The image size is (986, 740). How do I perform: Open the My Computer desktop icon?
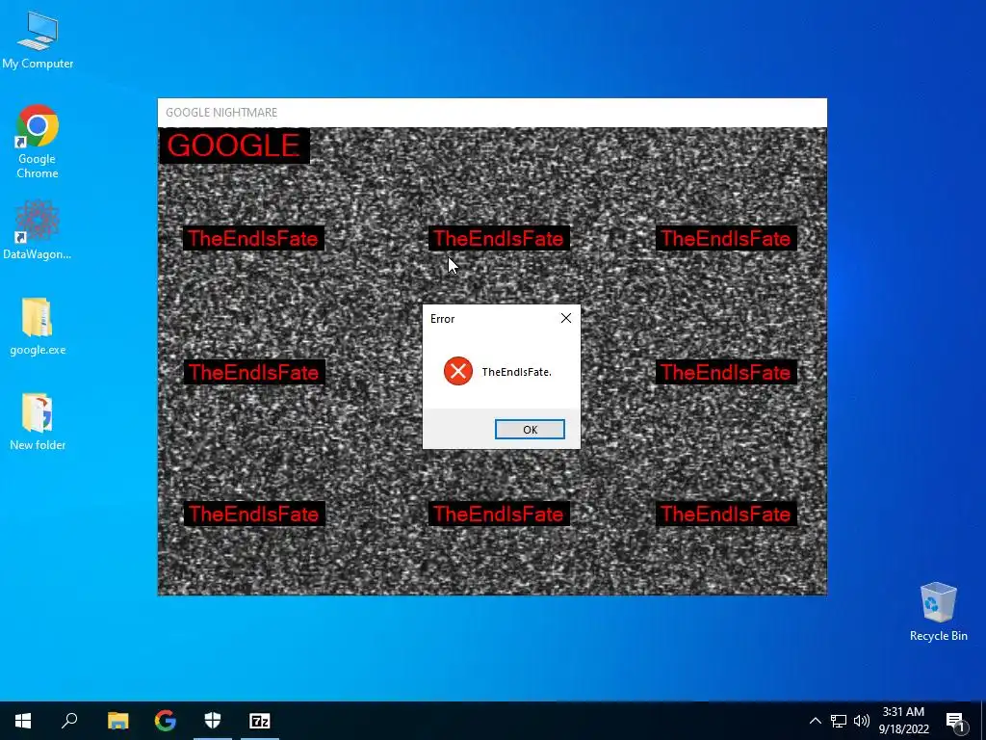[x=38, y=40]
